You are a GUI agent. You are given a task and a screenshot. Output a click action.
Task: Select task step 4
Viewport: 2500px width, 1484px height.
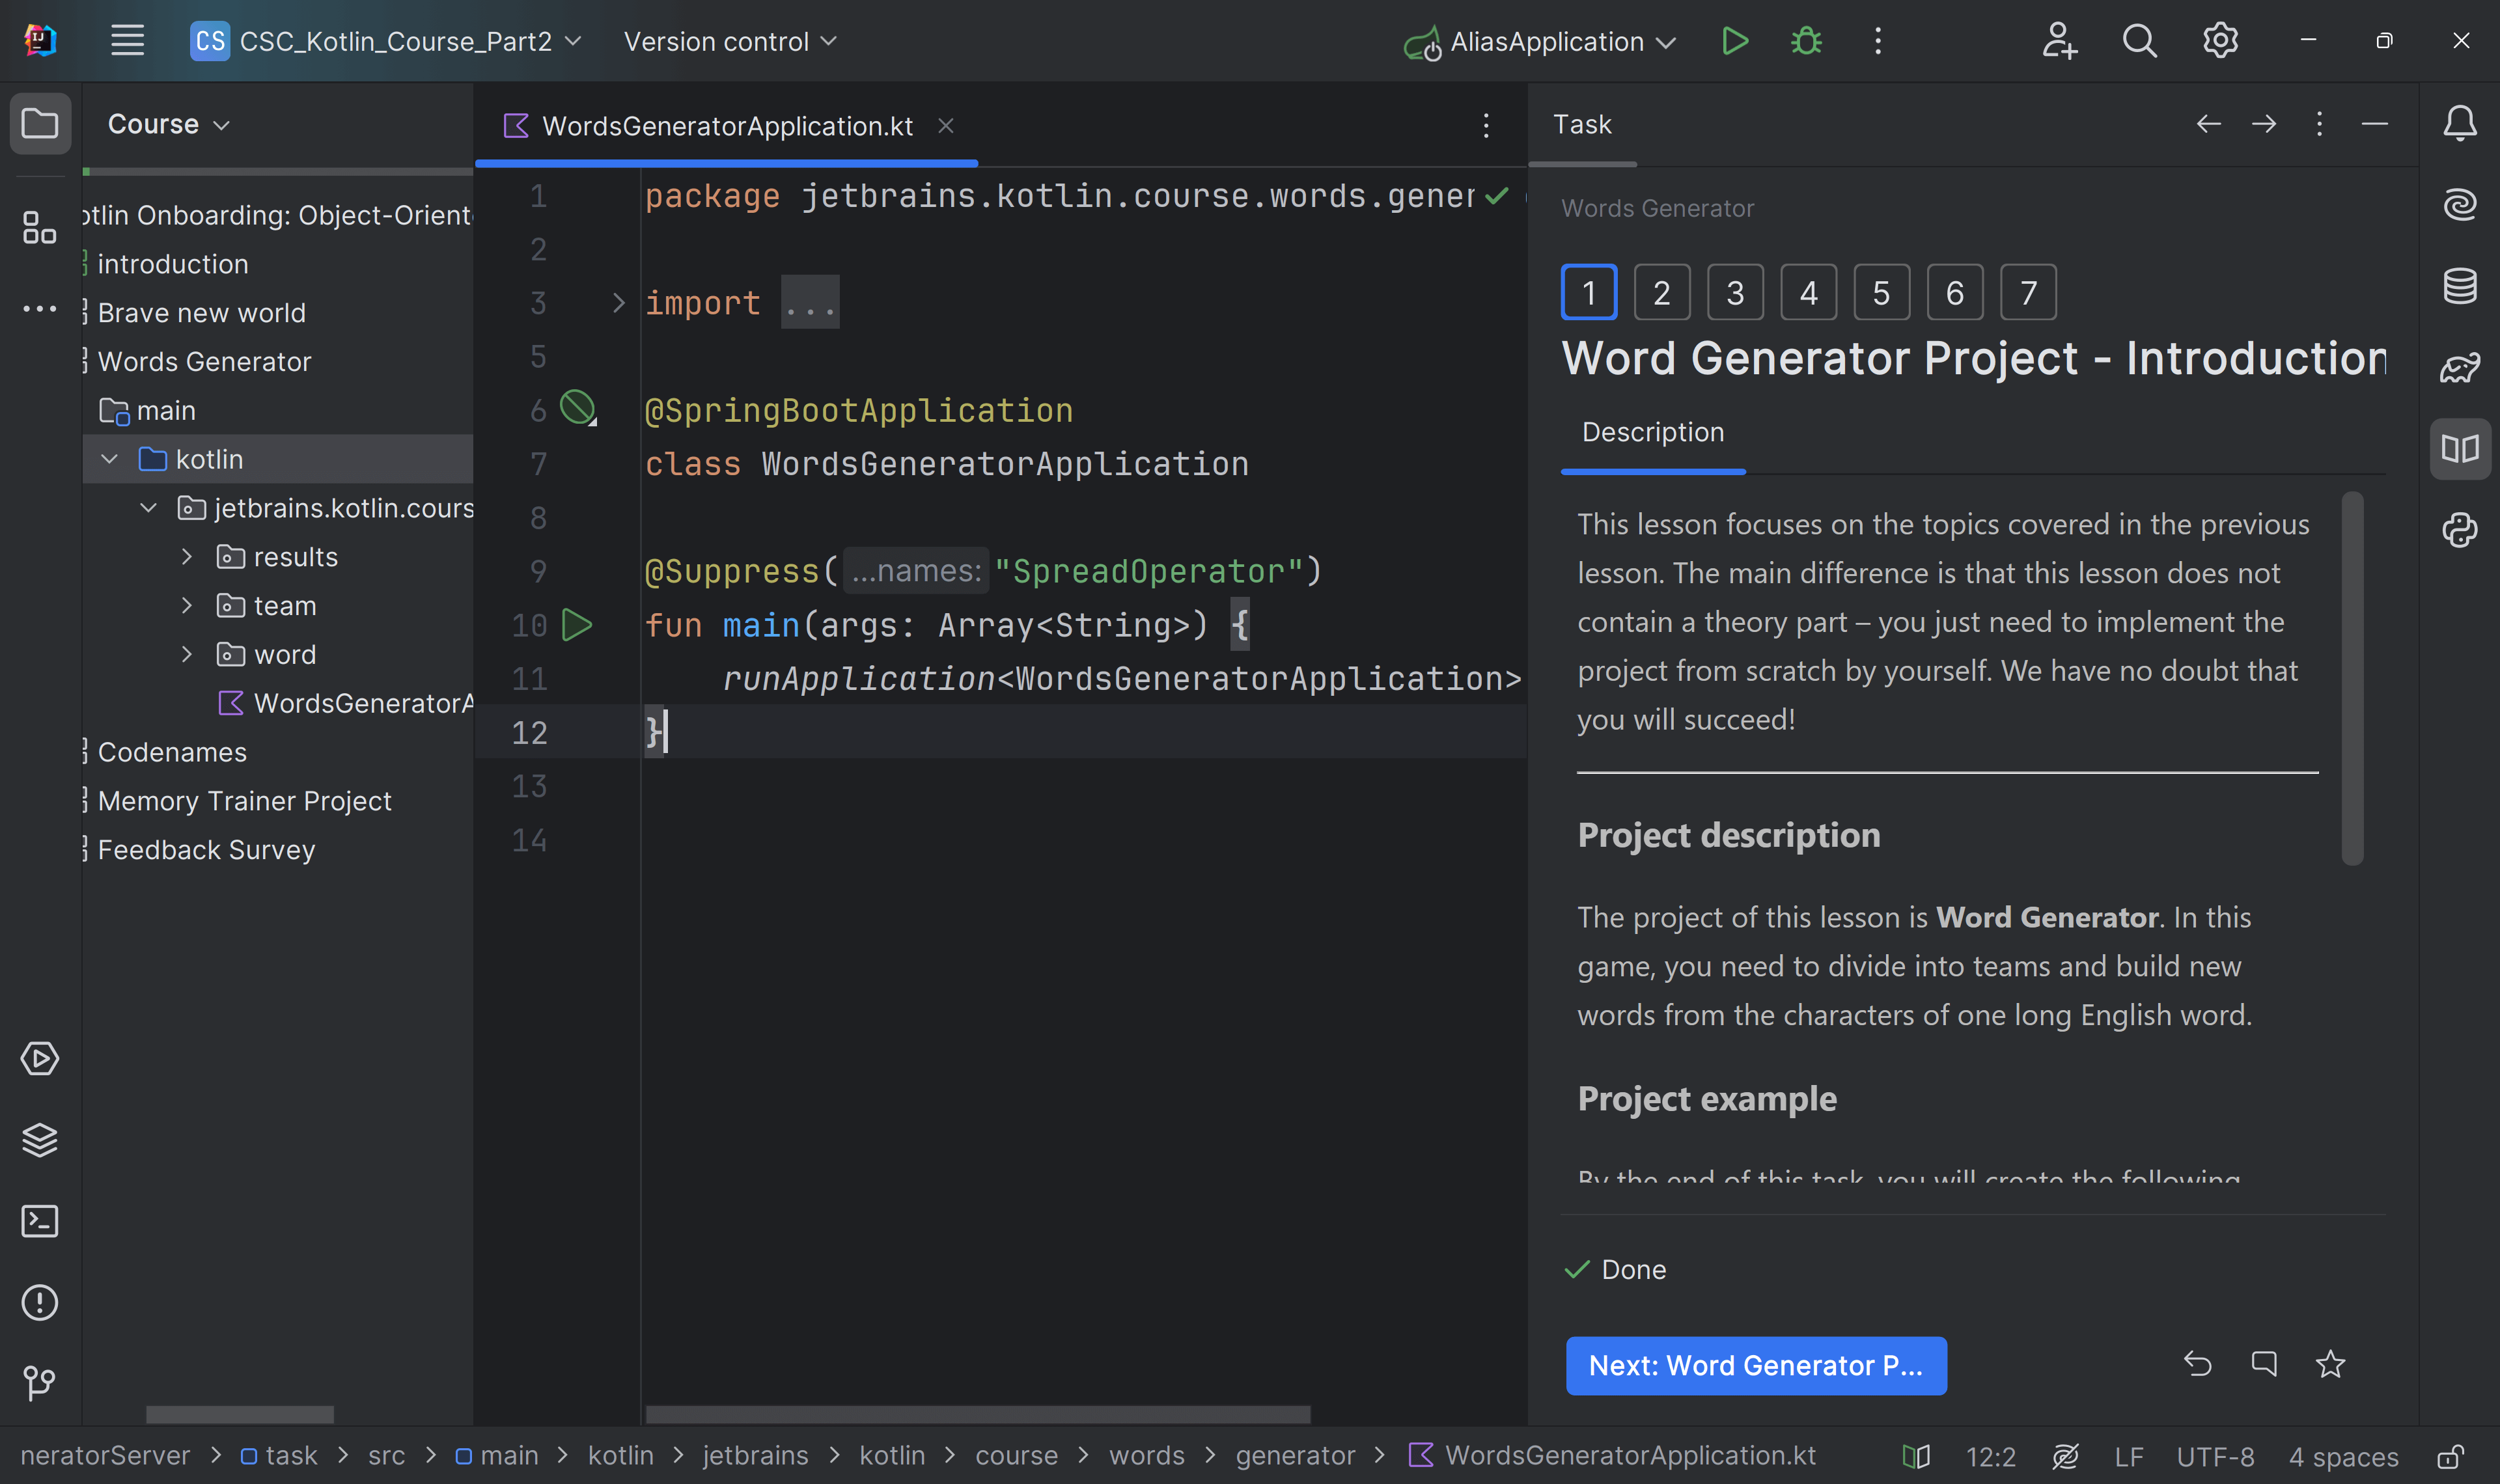[1808, 292]
